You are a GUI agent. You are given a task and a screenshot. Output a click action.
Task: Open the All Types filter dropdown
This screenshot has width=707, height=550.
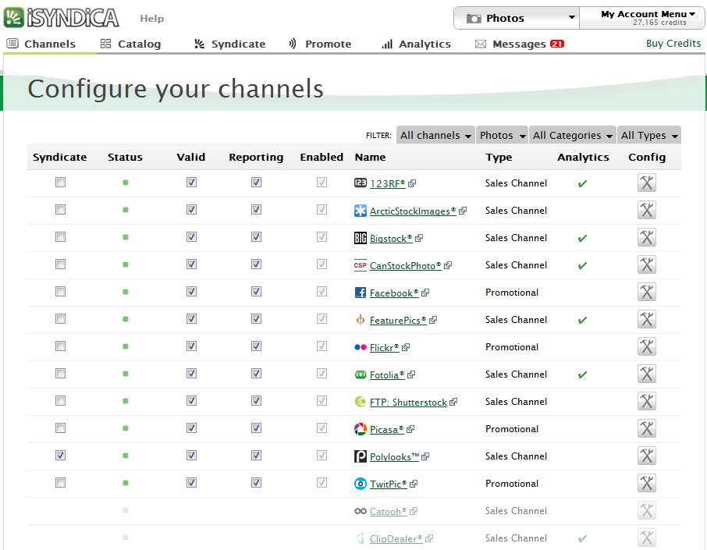point(649,135)
